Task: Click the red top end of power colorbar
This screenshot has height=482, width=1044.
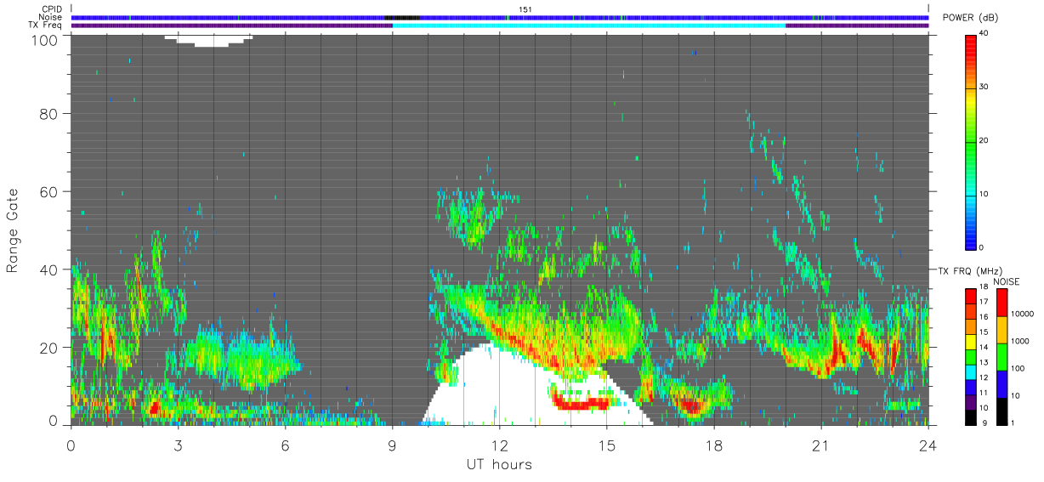Action: [970, 39]
